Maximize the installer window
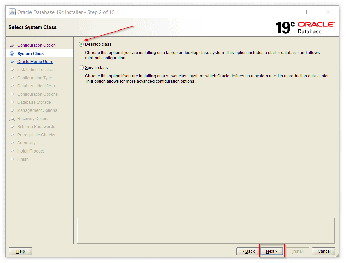The image size is (346, 263). [x=308, y=12]
